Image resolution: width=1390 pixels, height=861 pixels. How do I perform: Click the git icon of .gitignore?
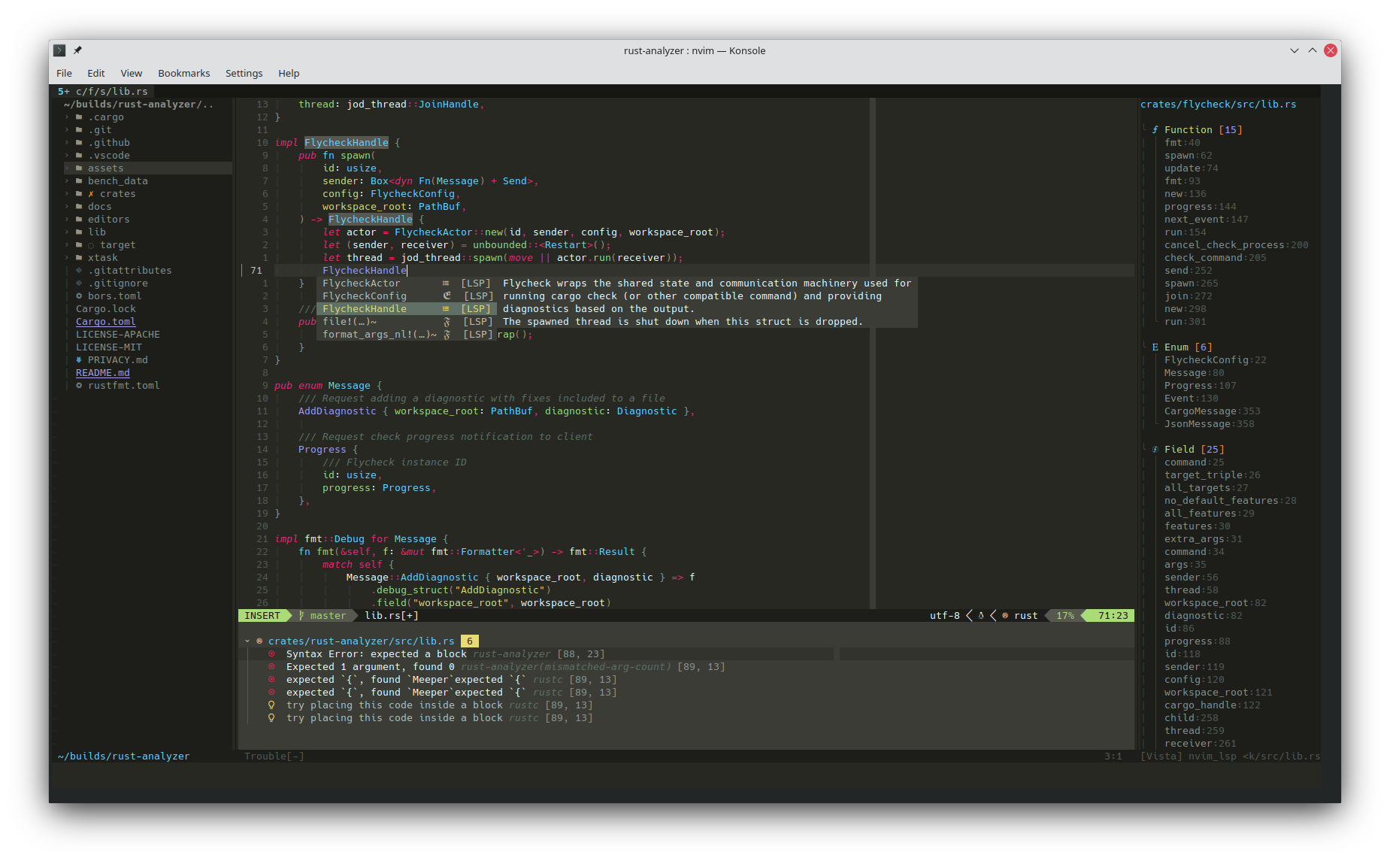pyautogui.click(x=79, y=283)
